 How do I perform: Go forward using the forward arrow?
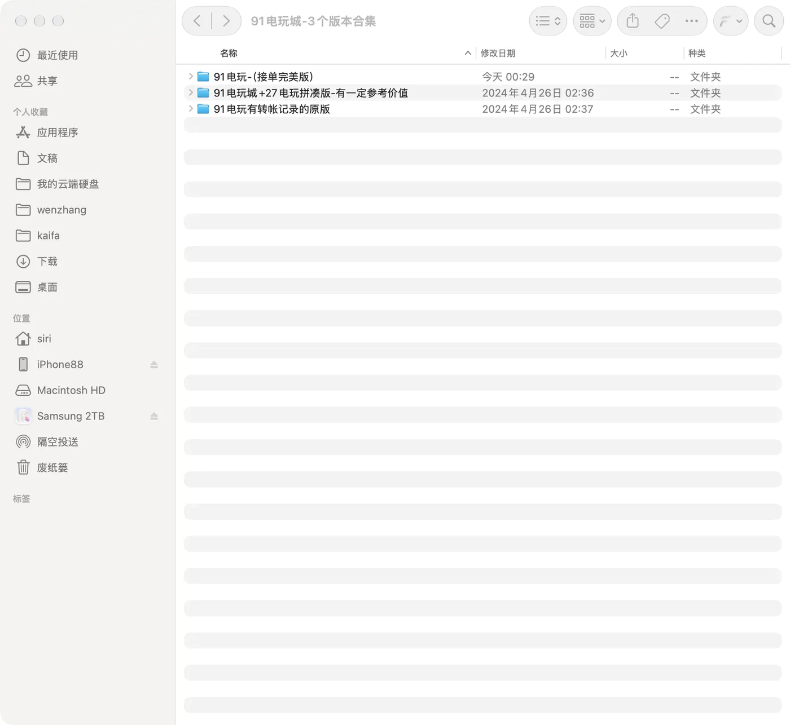click(x=226, y=21)
